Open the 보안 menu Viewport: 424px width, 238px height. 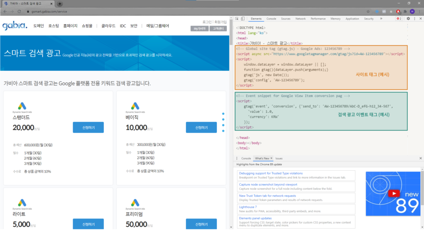click(134, 26)
